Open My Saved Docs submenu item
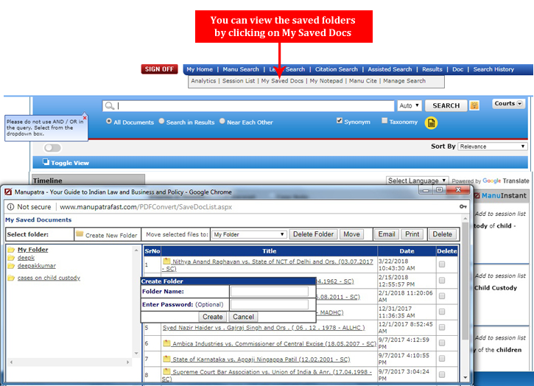 (x=282, y=81)
